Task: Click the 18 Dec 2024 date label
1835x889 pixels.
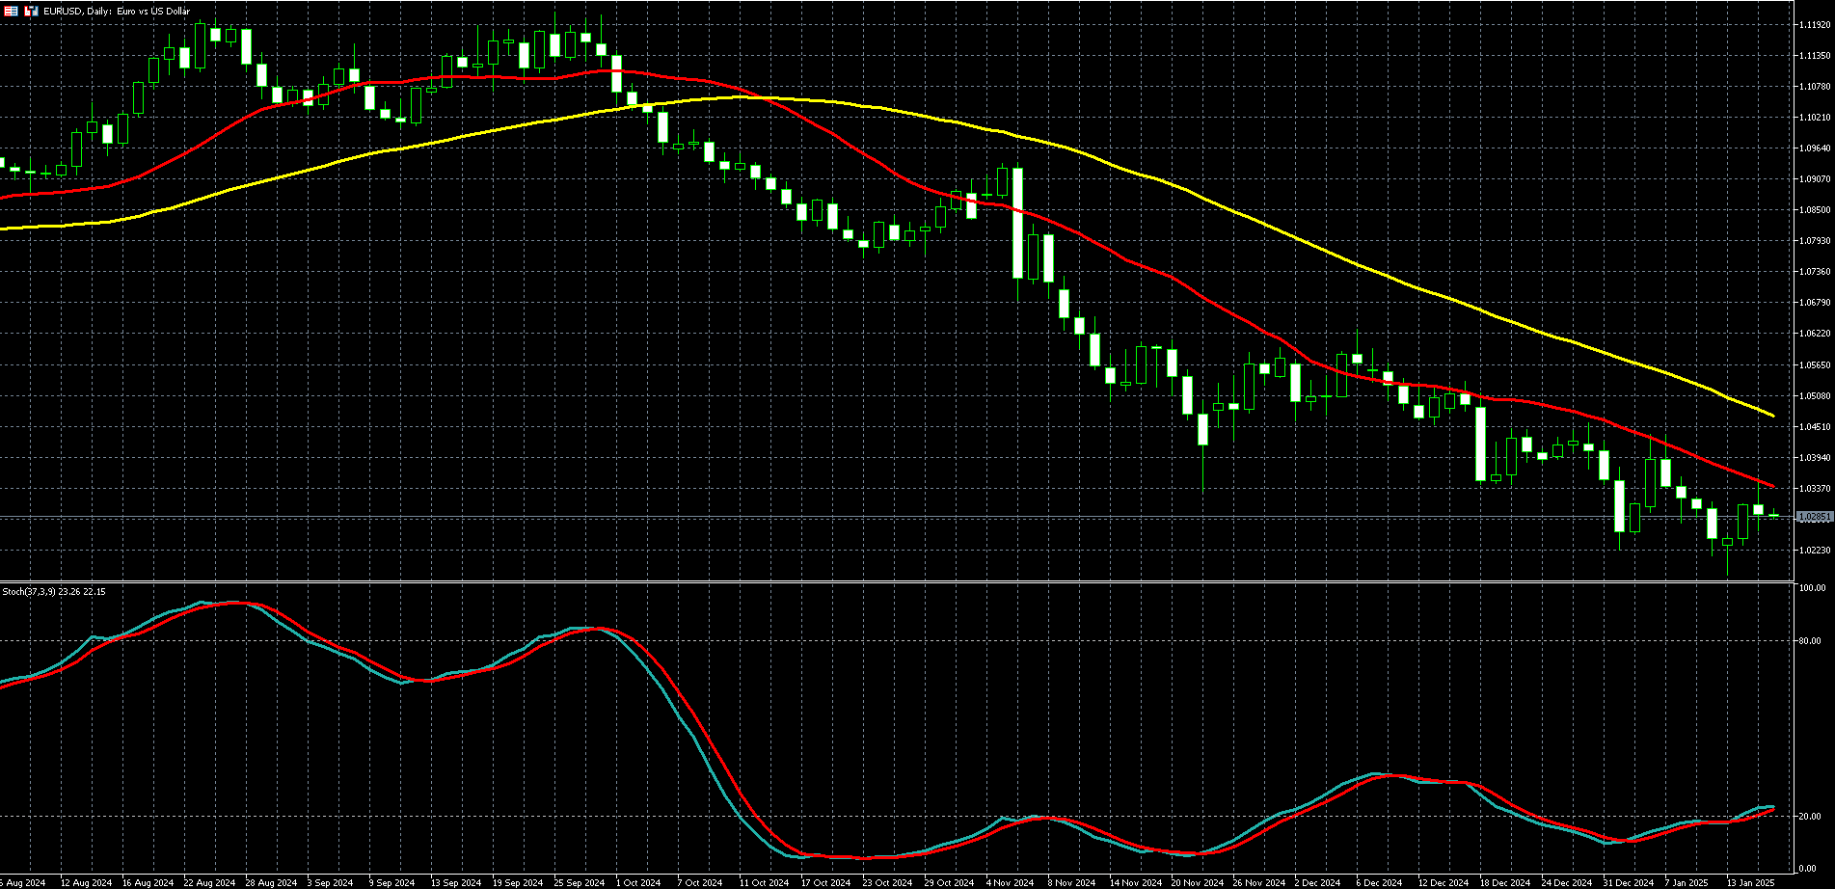Action: (1504, 882)
